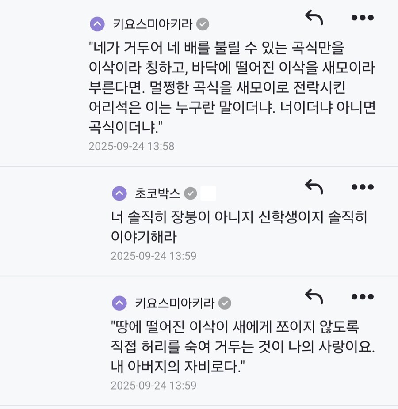Open more options for the "땅에 떨어진" comment
This screenshot has height=409, width=398.
(362, 297)
